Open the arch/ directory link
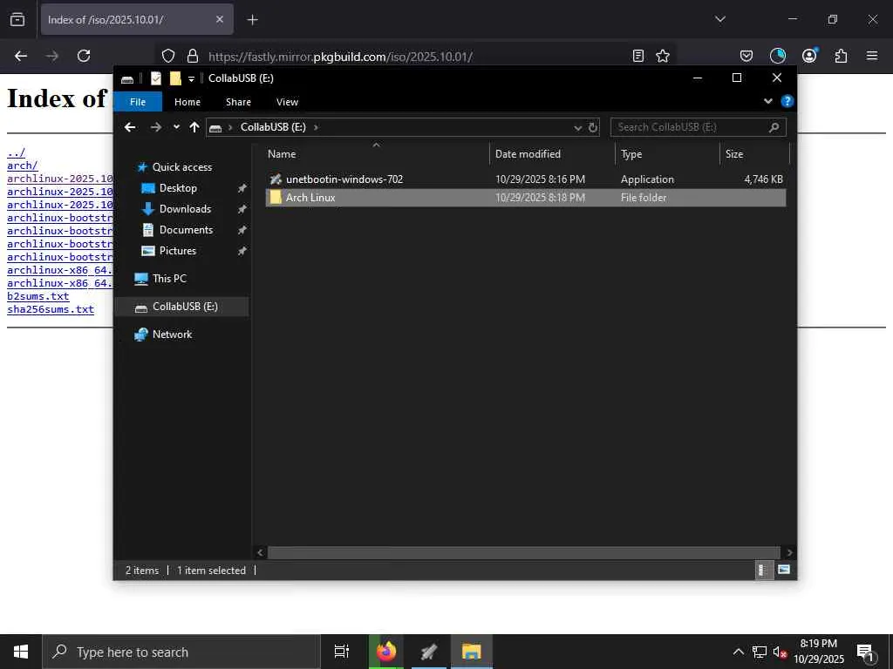 (22, 166)
